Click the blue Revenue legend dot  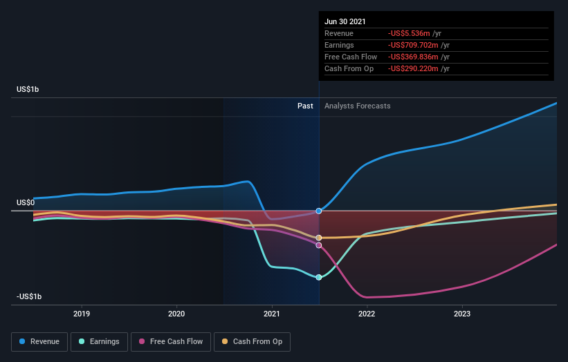22,341
